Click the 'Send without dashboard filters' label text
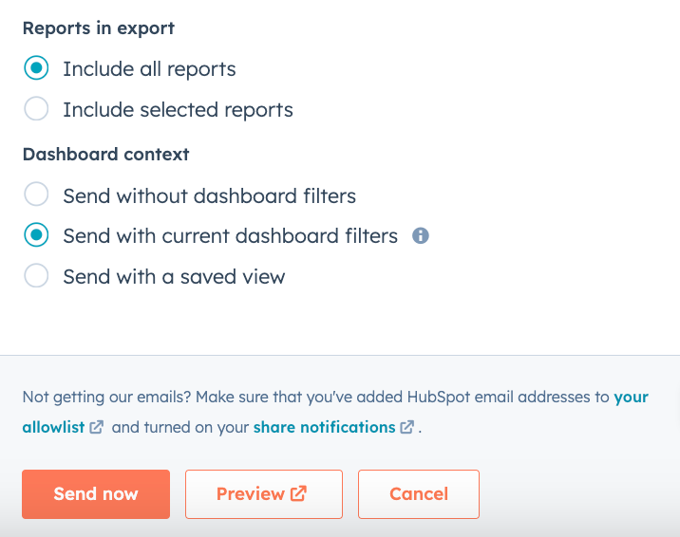Image resolution: width=680 pixels, height=537 pixels. (x=209, y=196)
